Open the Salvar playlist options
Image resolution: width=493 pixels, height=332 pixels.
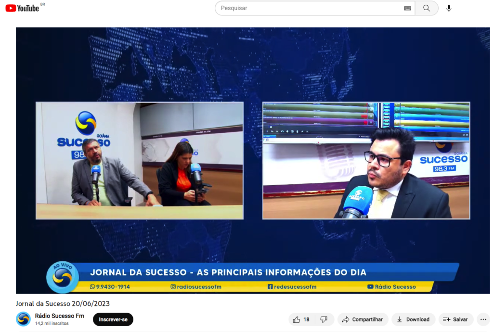click(455, 319)
